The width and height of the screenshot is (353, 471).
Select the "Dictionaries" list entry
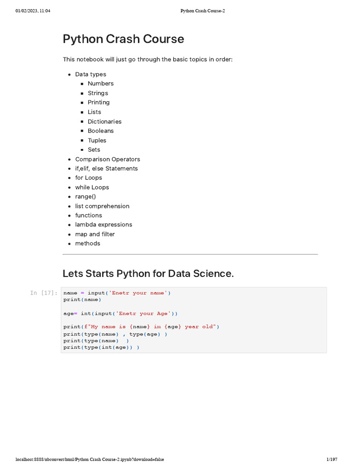coord(105,121)
